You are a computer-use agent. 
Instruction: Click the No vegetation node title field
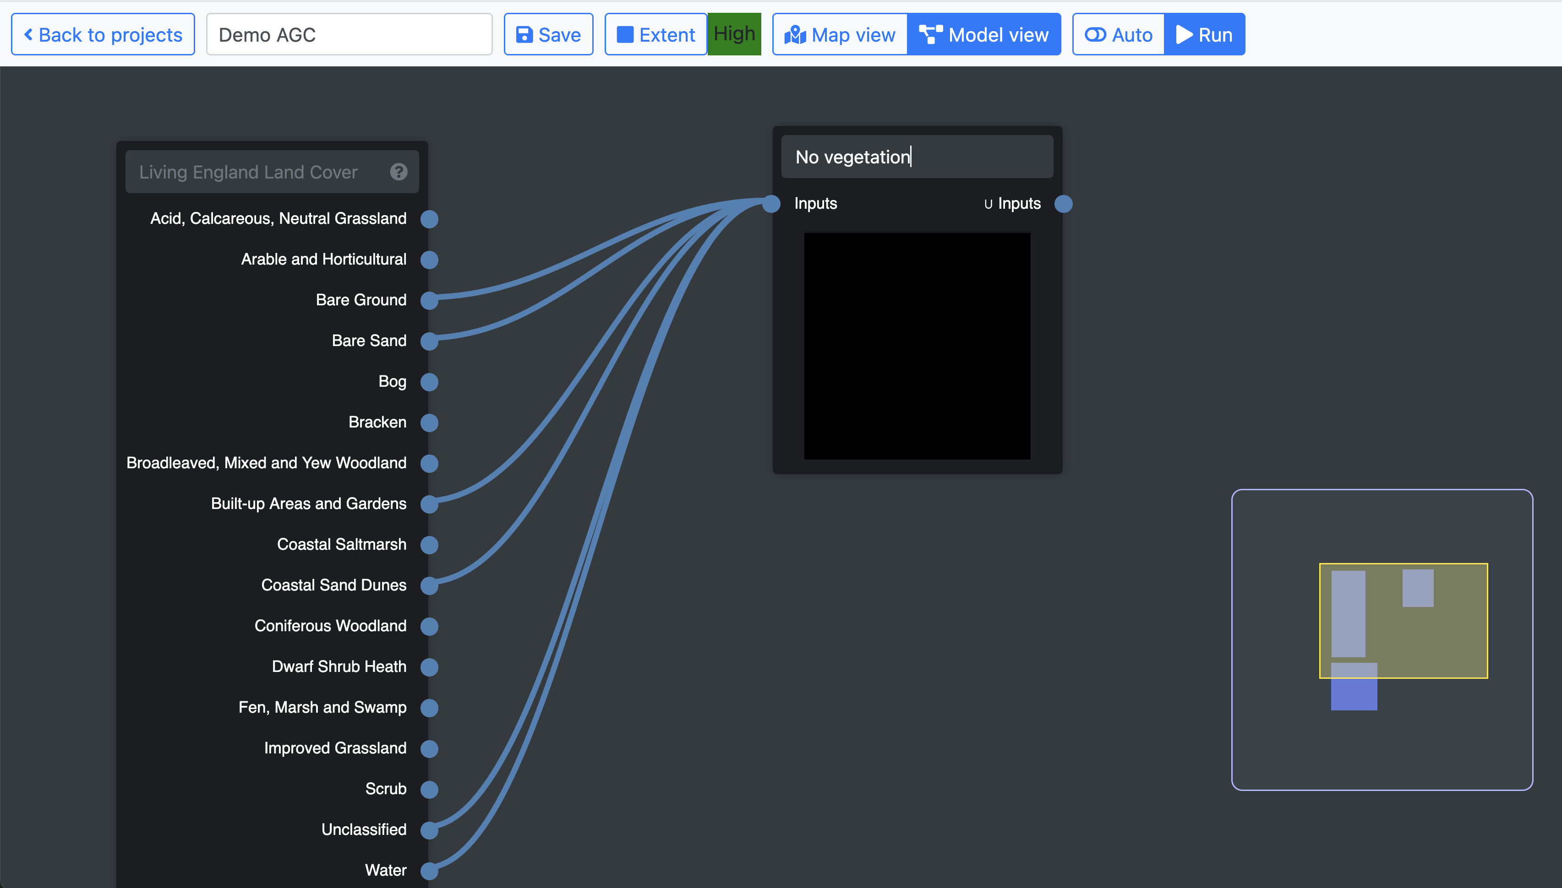(917, 157)
